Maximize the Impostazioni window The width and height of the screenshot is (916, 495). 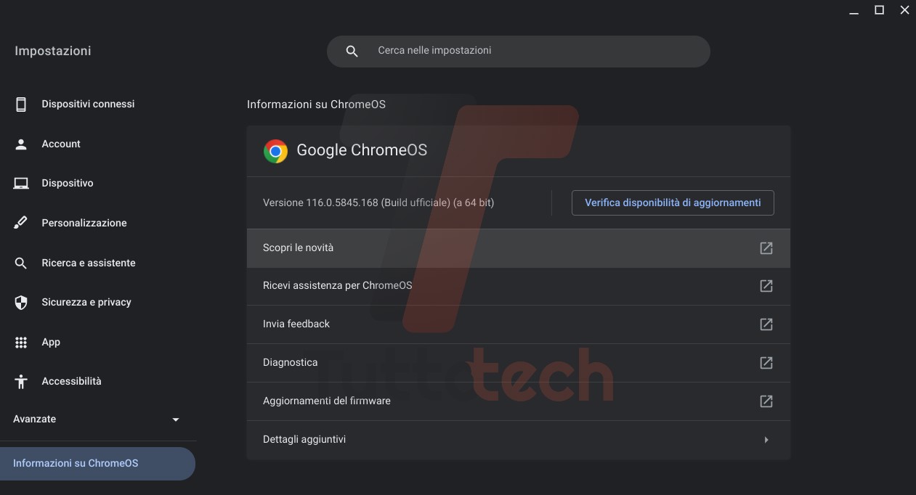[879, 10]
